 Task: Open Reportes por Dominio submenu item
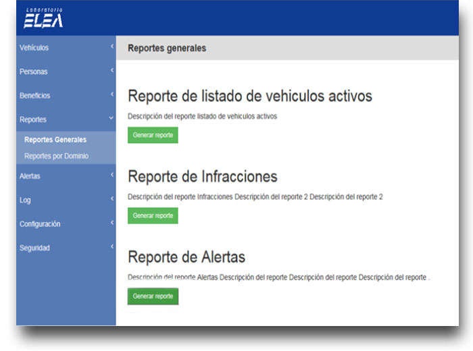(x=56, y=156)
